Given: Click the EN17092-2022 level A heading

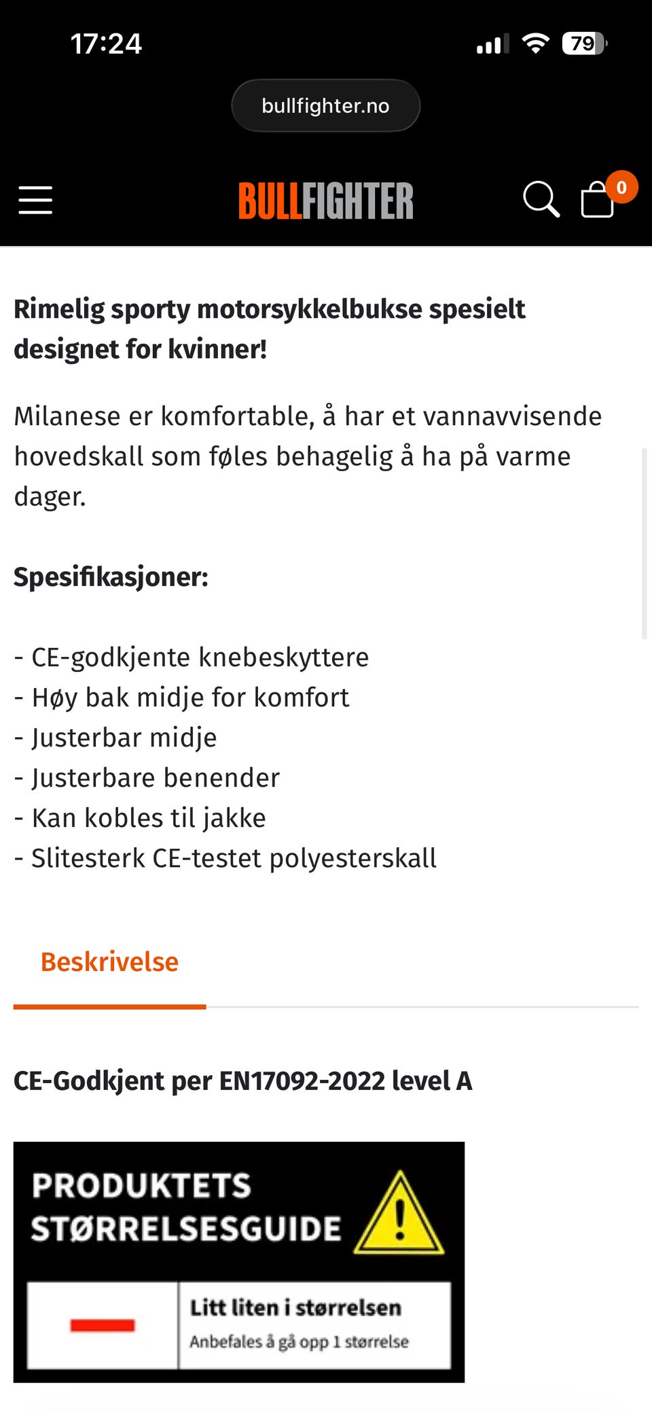Looking at the screenshot, I should coord(242,1080).
